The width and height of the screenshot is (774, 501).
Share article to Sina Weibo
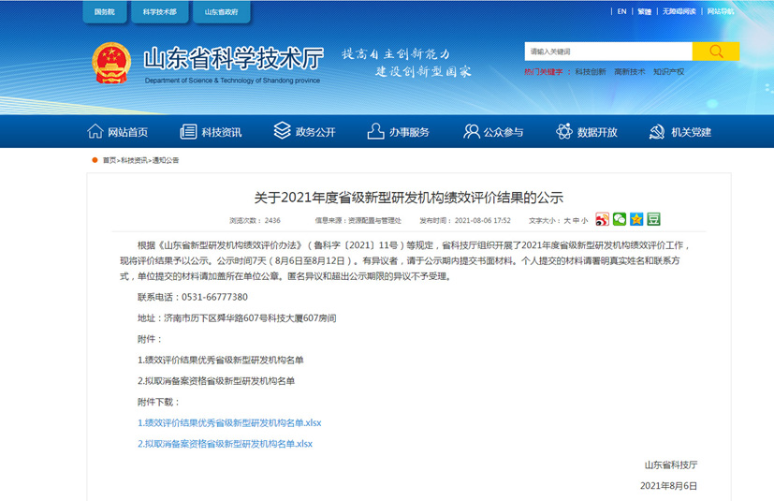(x=602, y=219)
